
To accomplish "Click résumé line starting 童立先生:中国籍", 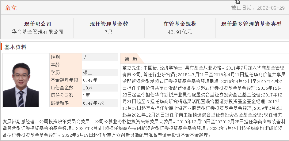I will click(203, 68).
